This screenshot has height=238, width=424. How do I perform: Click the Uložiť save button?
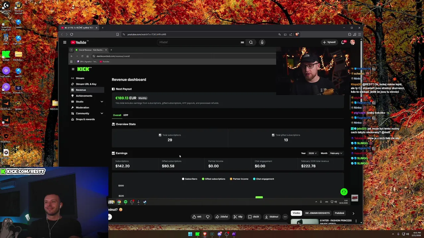coord(254,217)
